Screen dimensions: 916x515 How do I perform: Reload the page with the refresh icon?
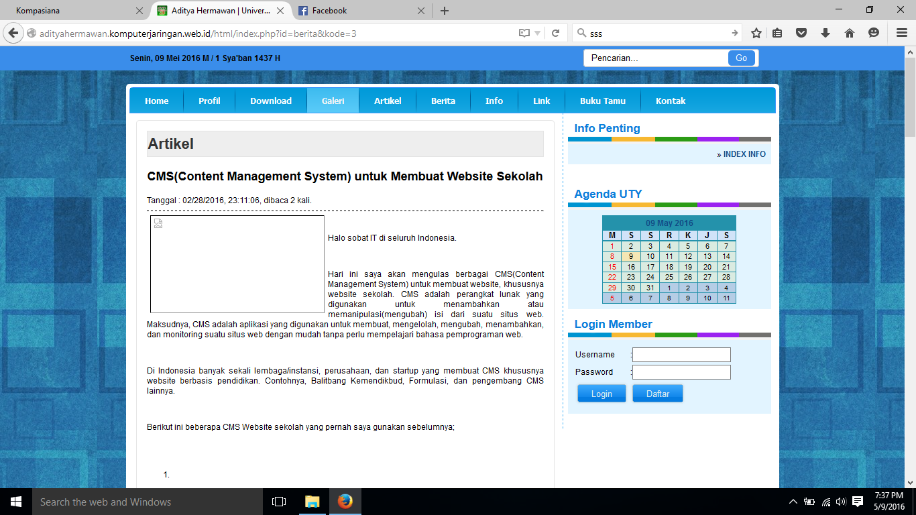pos(555,33)
